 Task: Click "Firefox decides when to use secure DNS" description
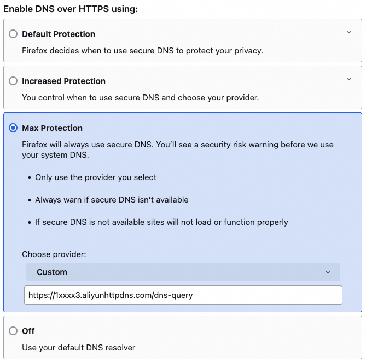[142, 51]
